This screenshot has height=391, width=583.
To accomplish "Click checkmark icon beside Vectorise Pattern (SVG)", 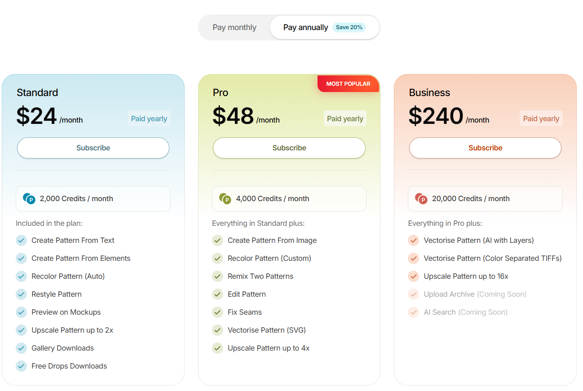I will tap(217, 330).
